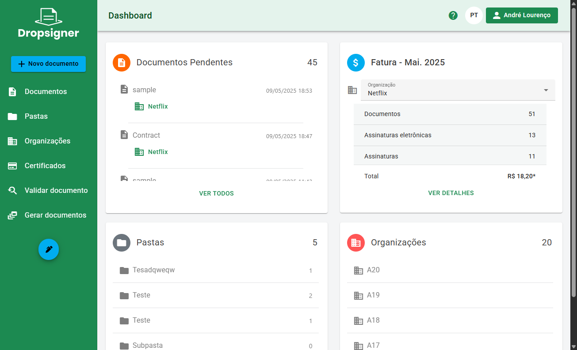Image resolution: width=577 pixels, height=350 pixels.
Task: Select the Assinaturas row showing 11
Action: click(450, 156)
